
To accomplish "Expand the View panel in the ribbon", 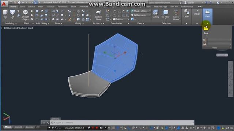I will click(140, 23).
